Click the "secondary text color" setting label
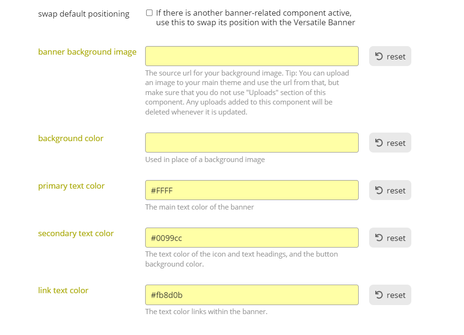The width and height of the screenshot is (464, 335). (76, 233)
